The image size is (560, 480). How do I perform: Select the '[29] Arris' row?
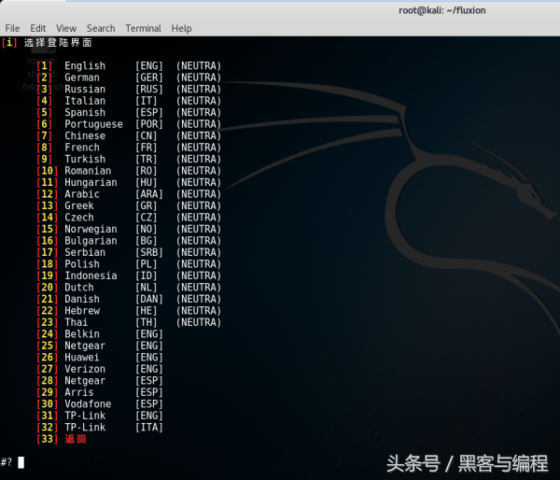[100, 392]
